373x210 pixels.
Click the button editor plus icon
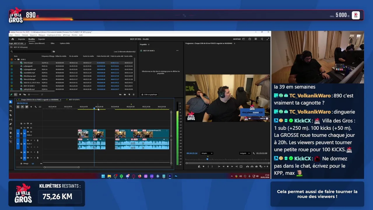pyautogui.click(x=268, y=167)
